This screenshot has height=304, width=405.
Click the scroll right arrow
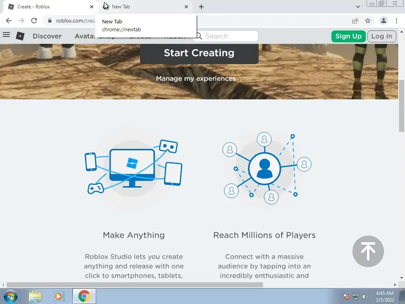click(x=395, y=285)
